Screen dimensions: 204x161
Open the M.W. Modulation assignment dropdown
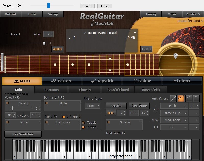pos(174,120)
